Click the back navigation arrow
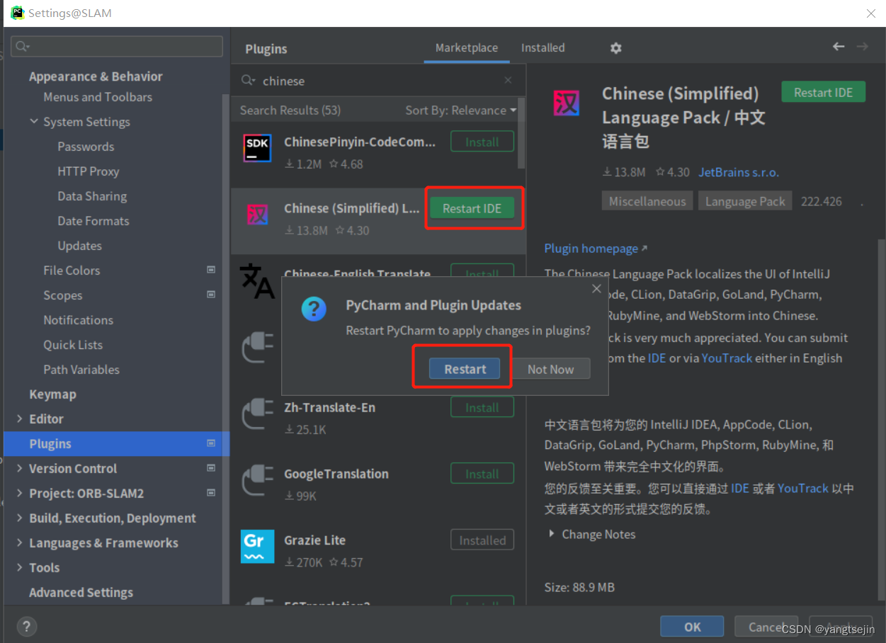This screenshot has height=643, width=886. [x=839, y=47]
